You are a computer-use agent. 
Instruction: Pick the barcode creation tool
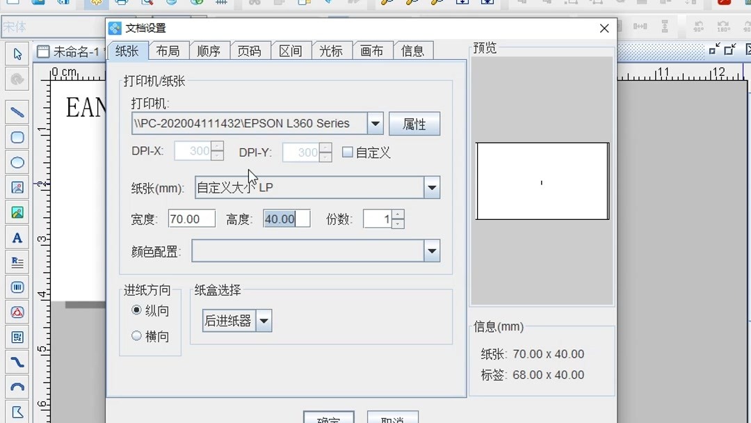click(17, 287)
